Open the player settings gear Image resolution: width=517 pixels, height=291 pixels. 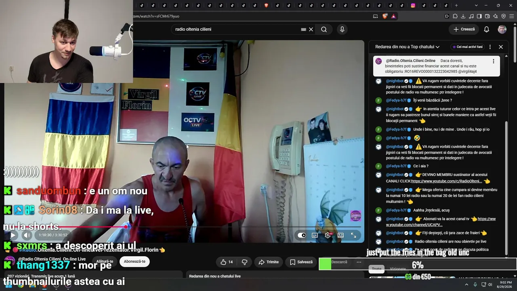click(x=328, y=235)
